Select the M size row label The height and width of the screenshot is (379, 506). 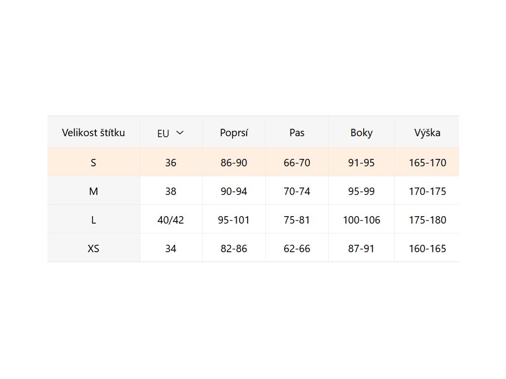click(x=93, y=191)
